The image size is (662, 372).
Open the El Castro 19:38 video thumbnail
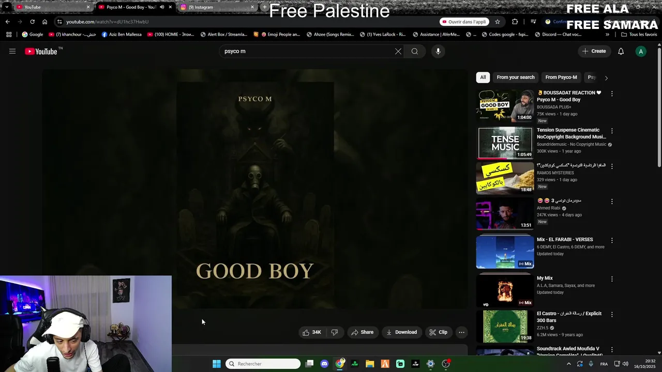tap(505, 327)
